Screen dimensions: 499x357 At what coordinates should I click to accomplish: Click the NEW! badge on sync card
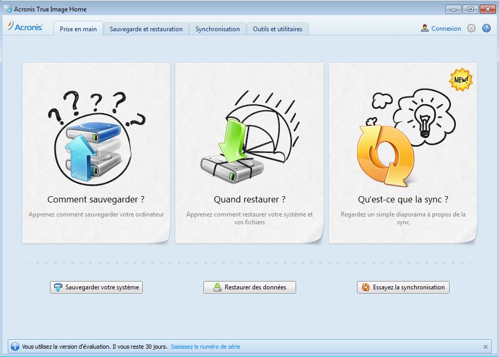(461, 80)
